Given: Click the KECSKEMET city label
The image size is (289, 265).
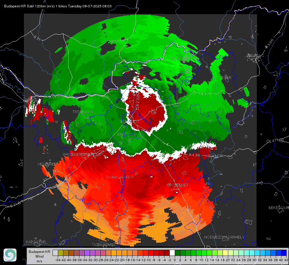Looking at the screenshot, I should tap(177, 185).
